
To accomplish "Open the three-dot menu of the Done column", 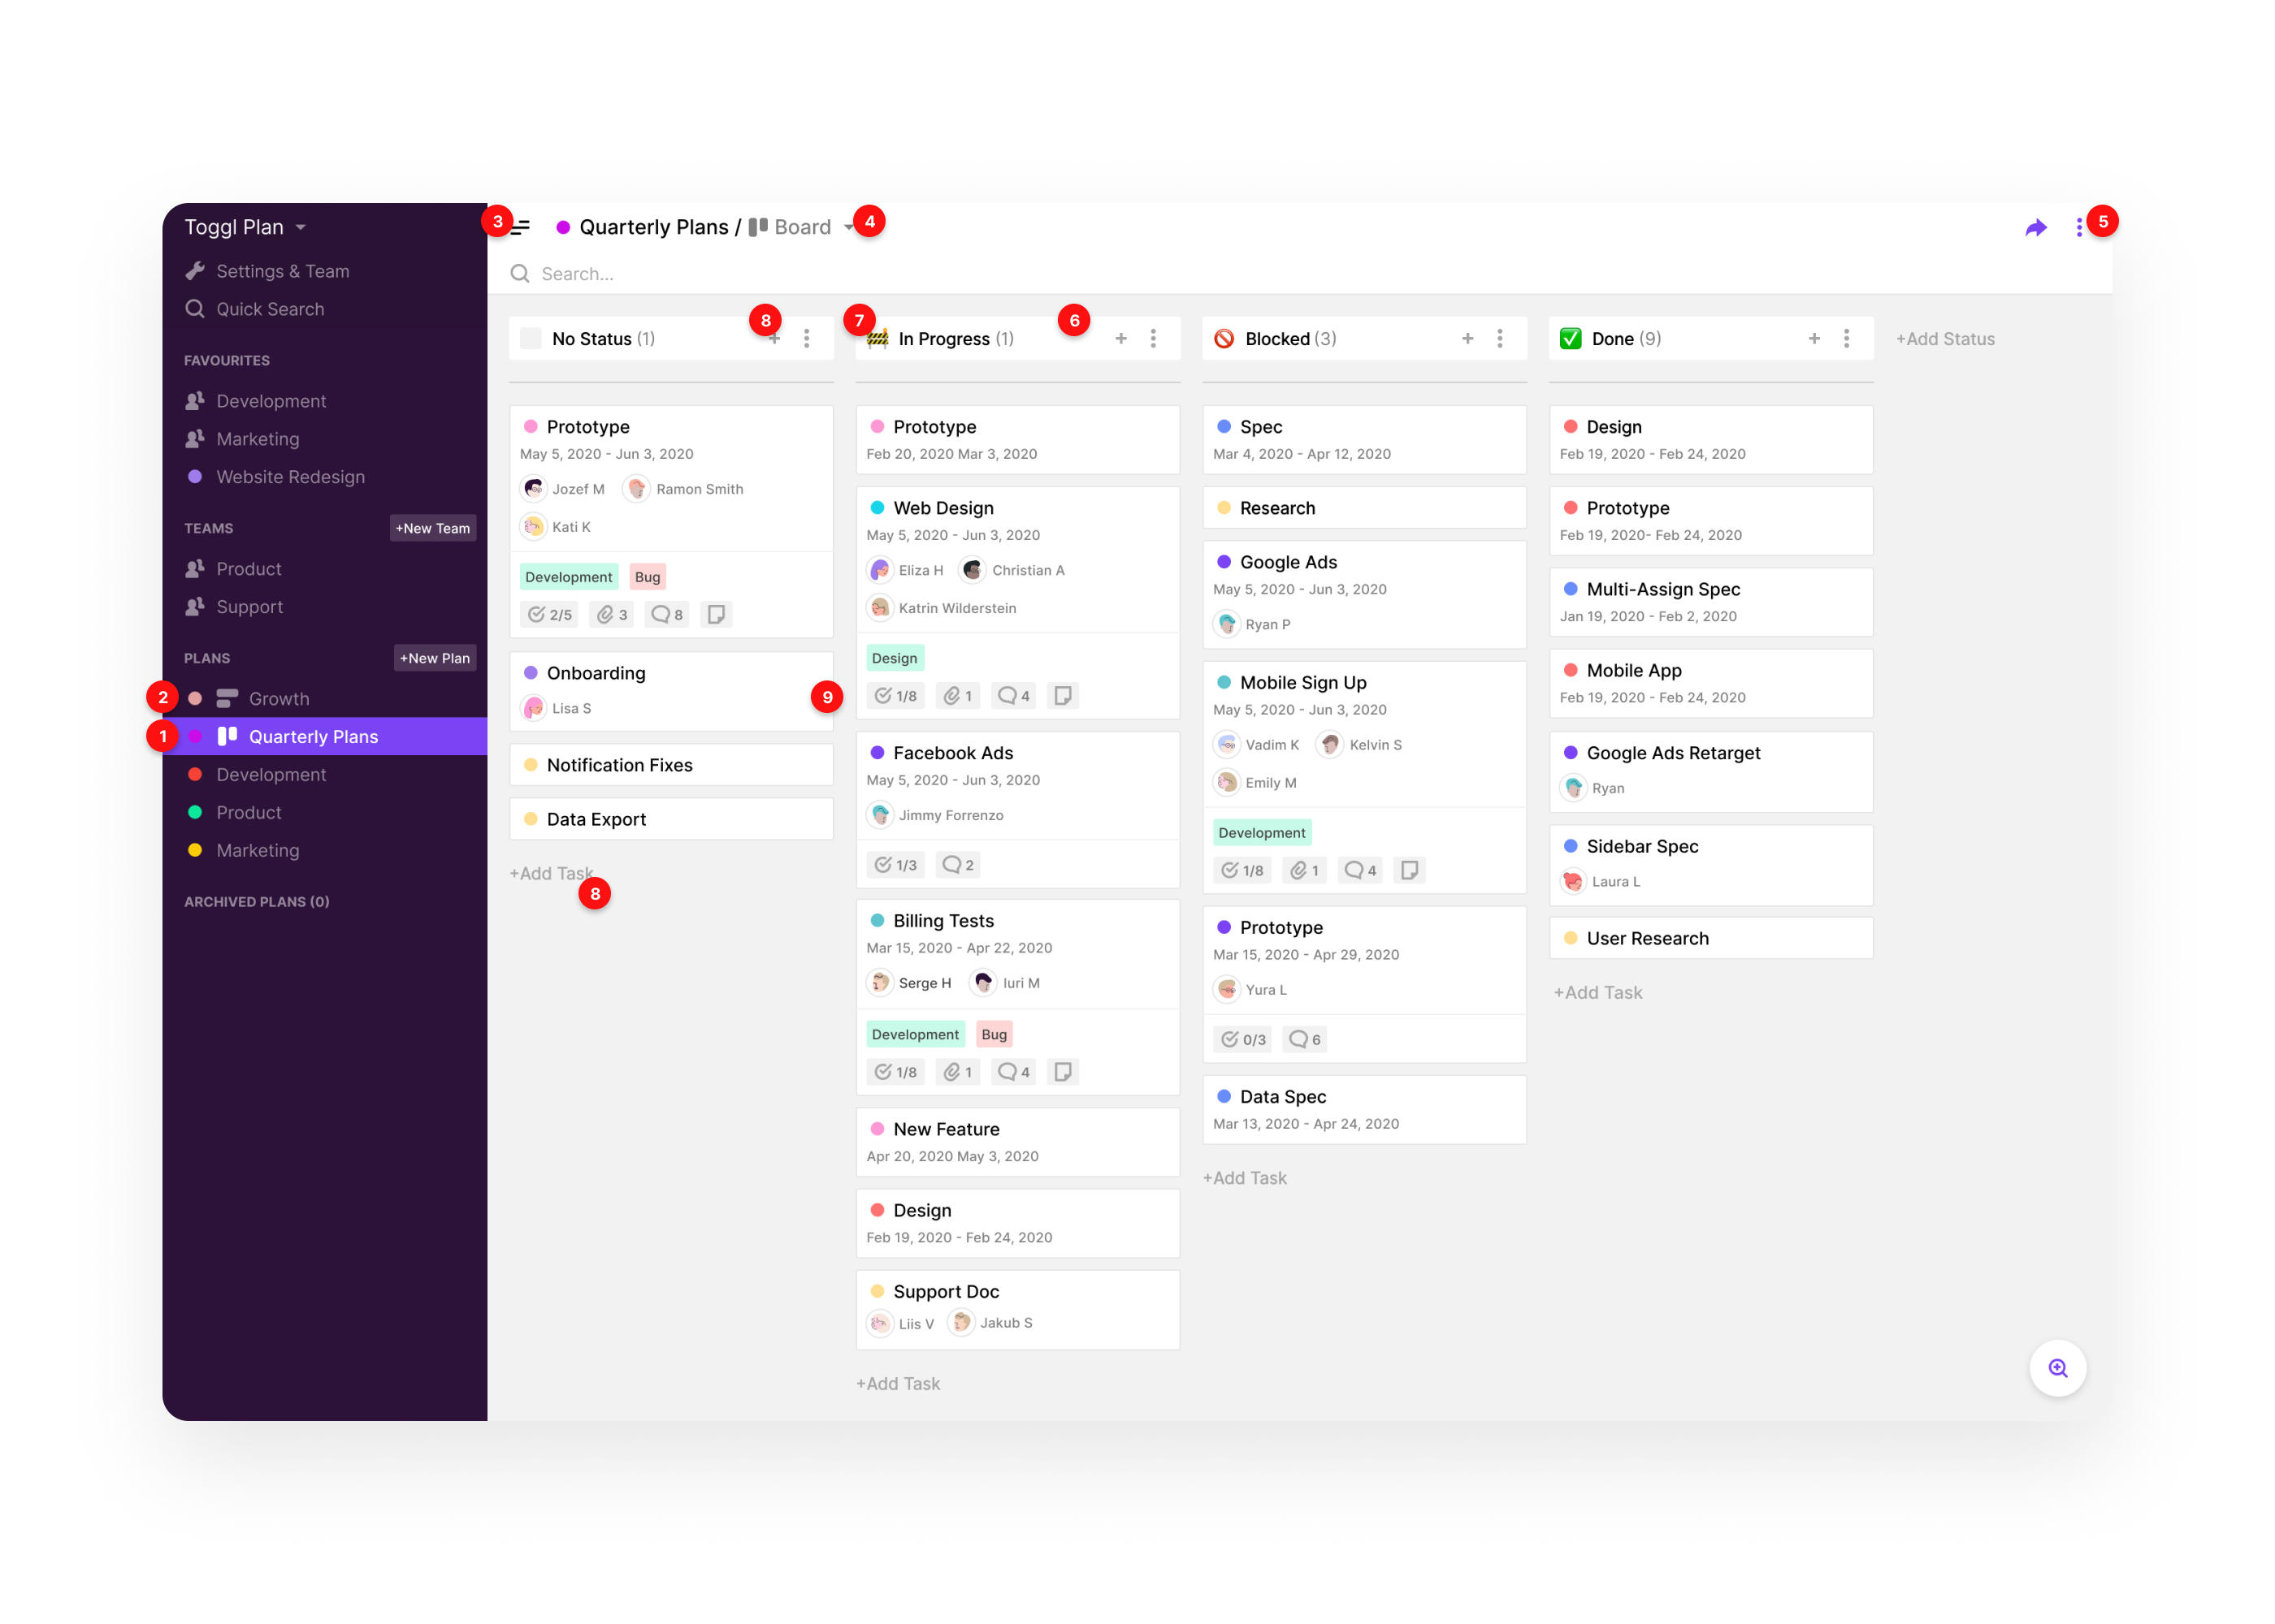I will [x=1847, y=339].
